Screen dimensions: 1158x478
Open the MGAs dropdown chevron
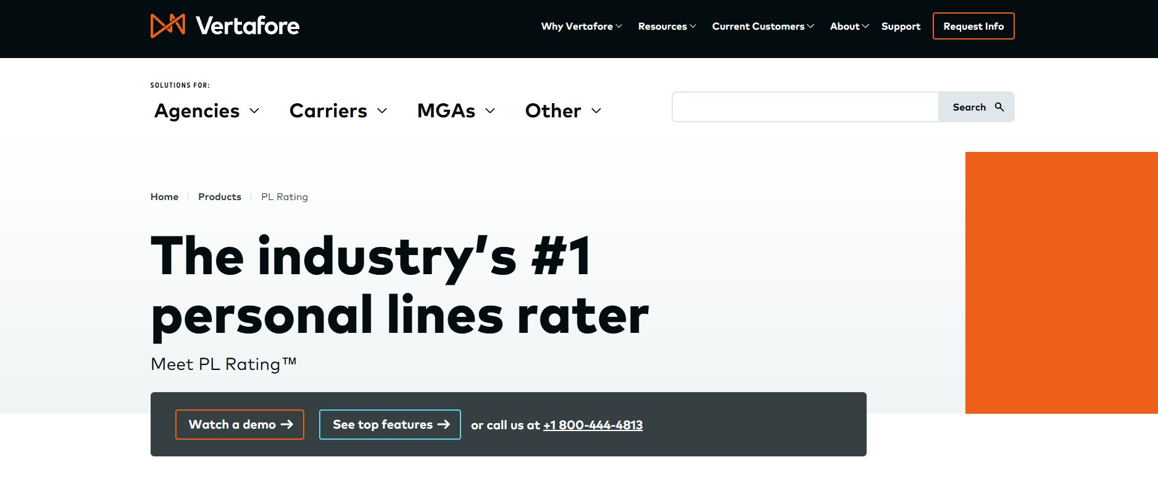click(490, 111)
